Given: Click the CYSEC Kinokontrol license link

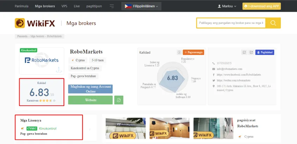Looking at the screenshot, I should coord(42,129).
